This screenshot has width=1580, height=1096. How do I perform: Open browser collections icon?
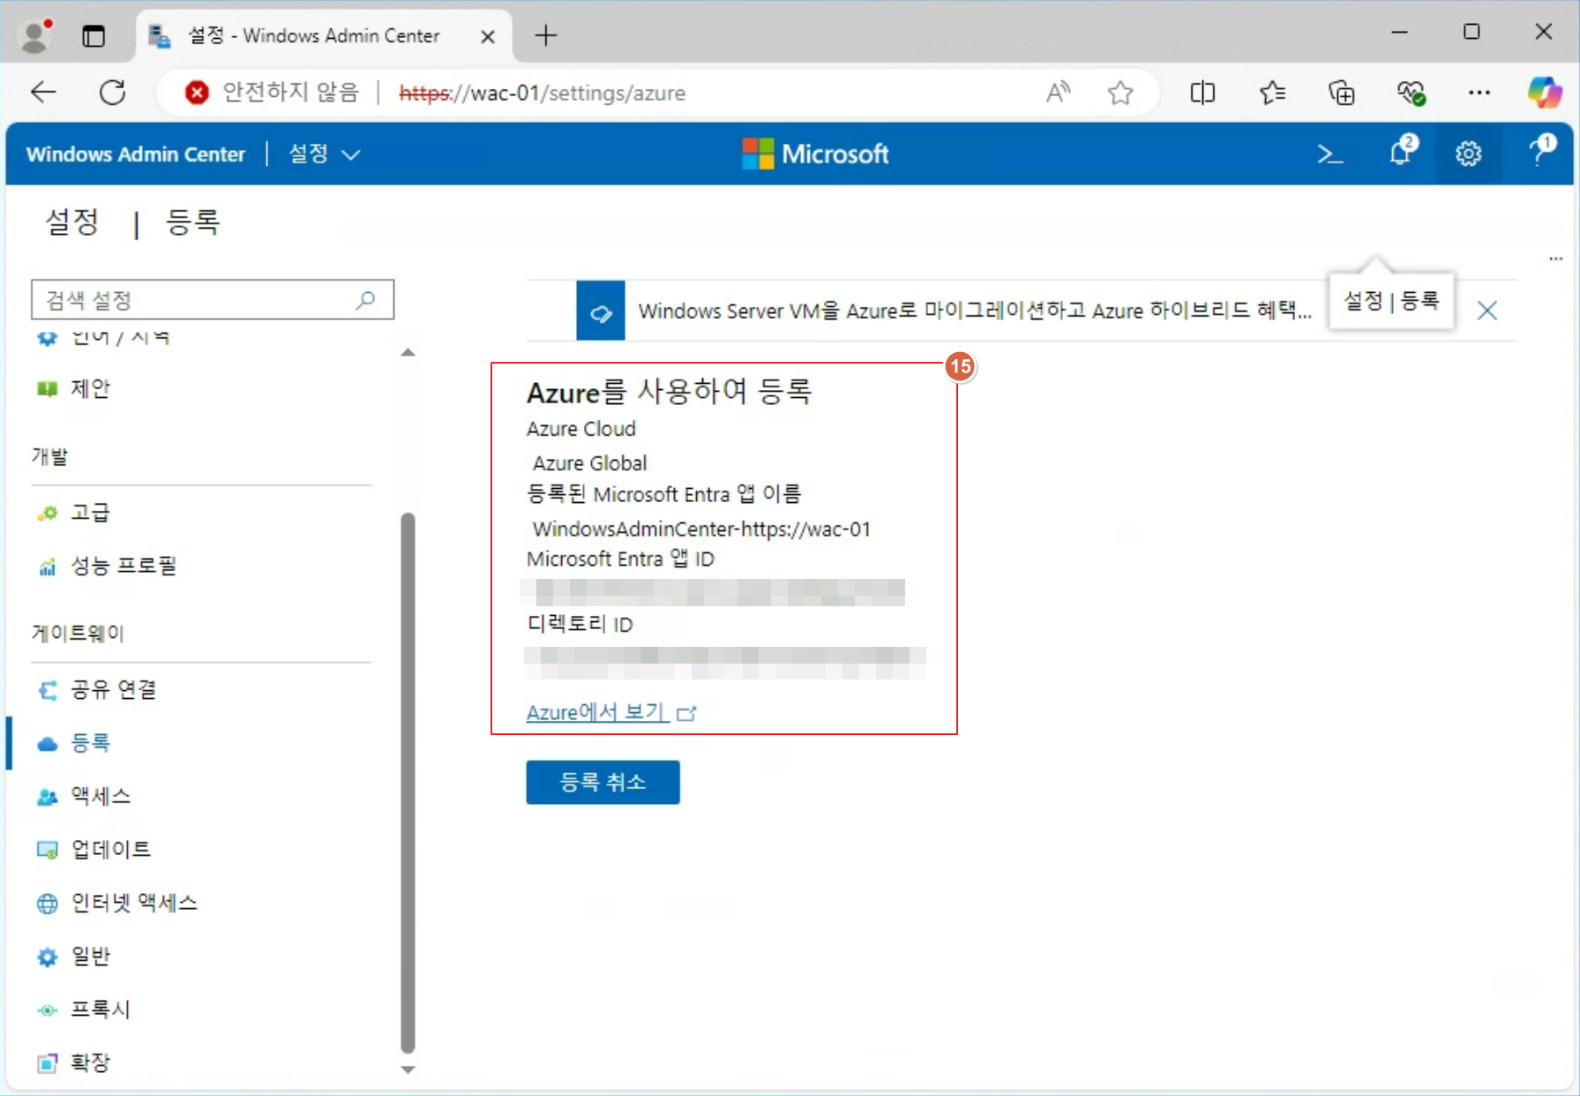click(1341, 93)
